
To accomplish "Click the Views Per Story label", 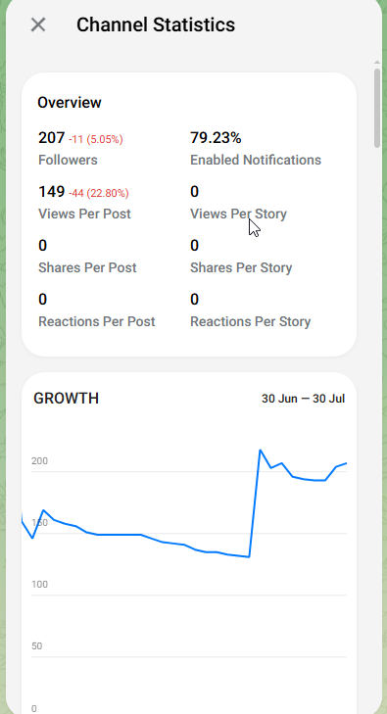I will (239, 214).
